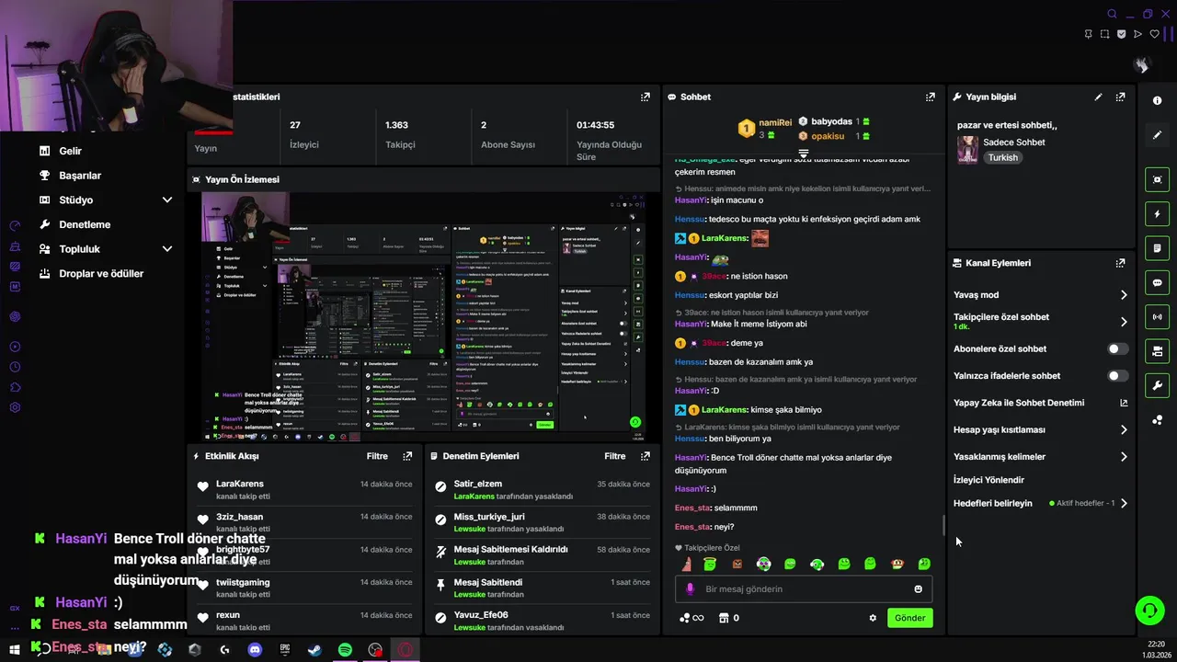Pop out the Etkinlik Akışı panel
Screen dimensions: 1177x662
407,456
